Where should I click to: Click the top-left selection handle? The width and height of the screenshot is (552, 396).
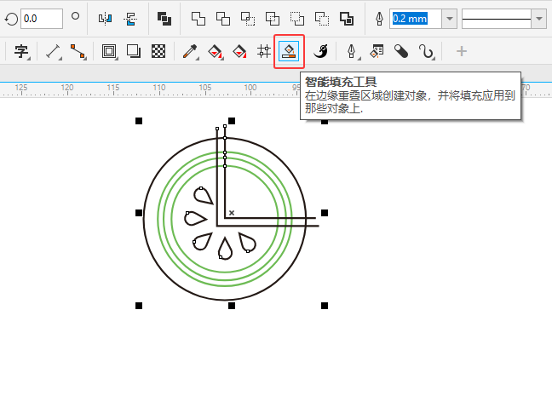139,121
